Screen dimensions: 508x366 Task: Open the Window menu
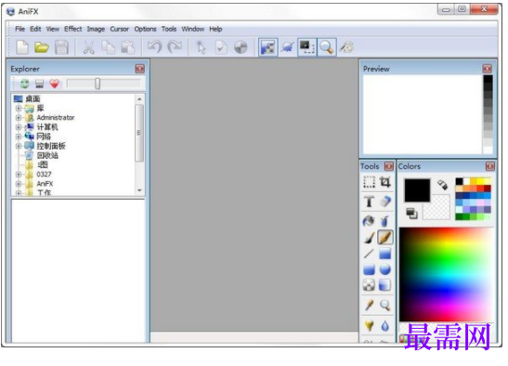click(x=193, y=29)
